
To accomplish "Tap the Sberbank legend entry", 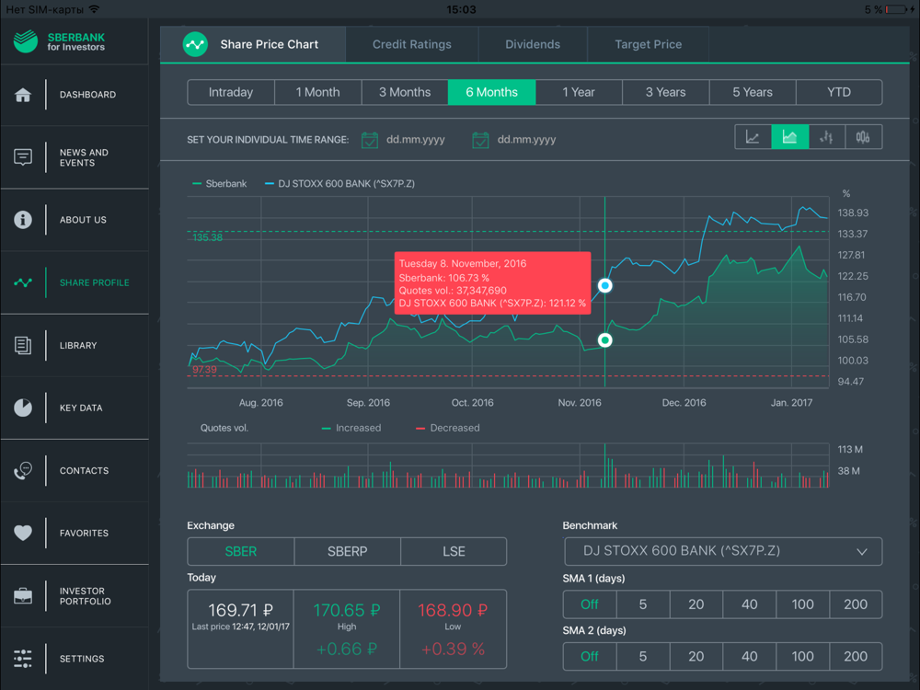I will pos(220,184).
